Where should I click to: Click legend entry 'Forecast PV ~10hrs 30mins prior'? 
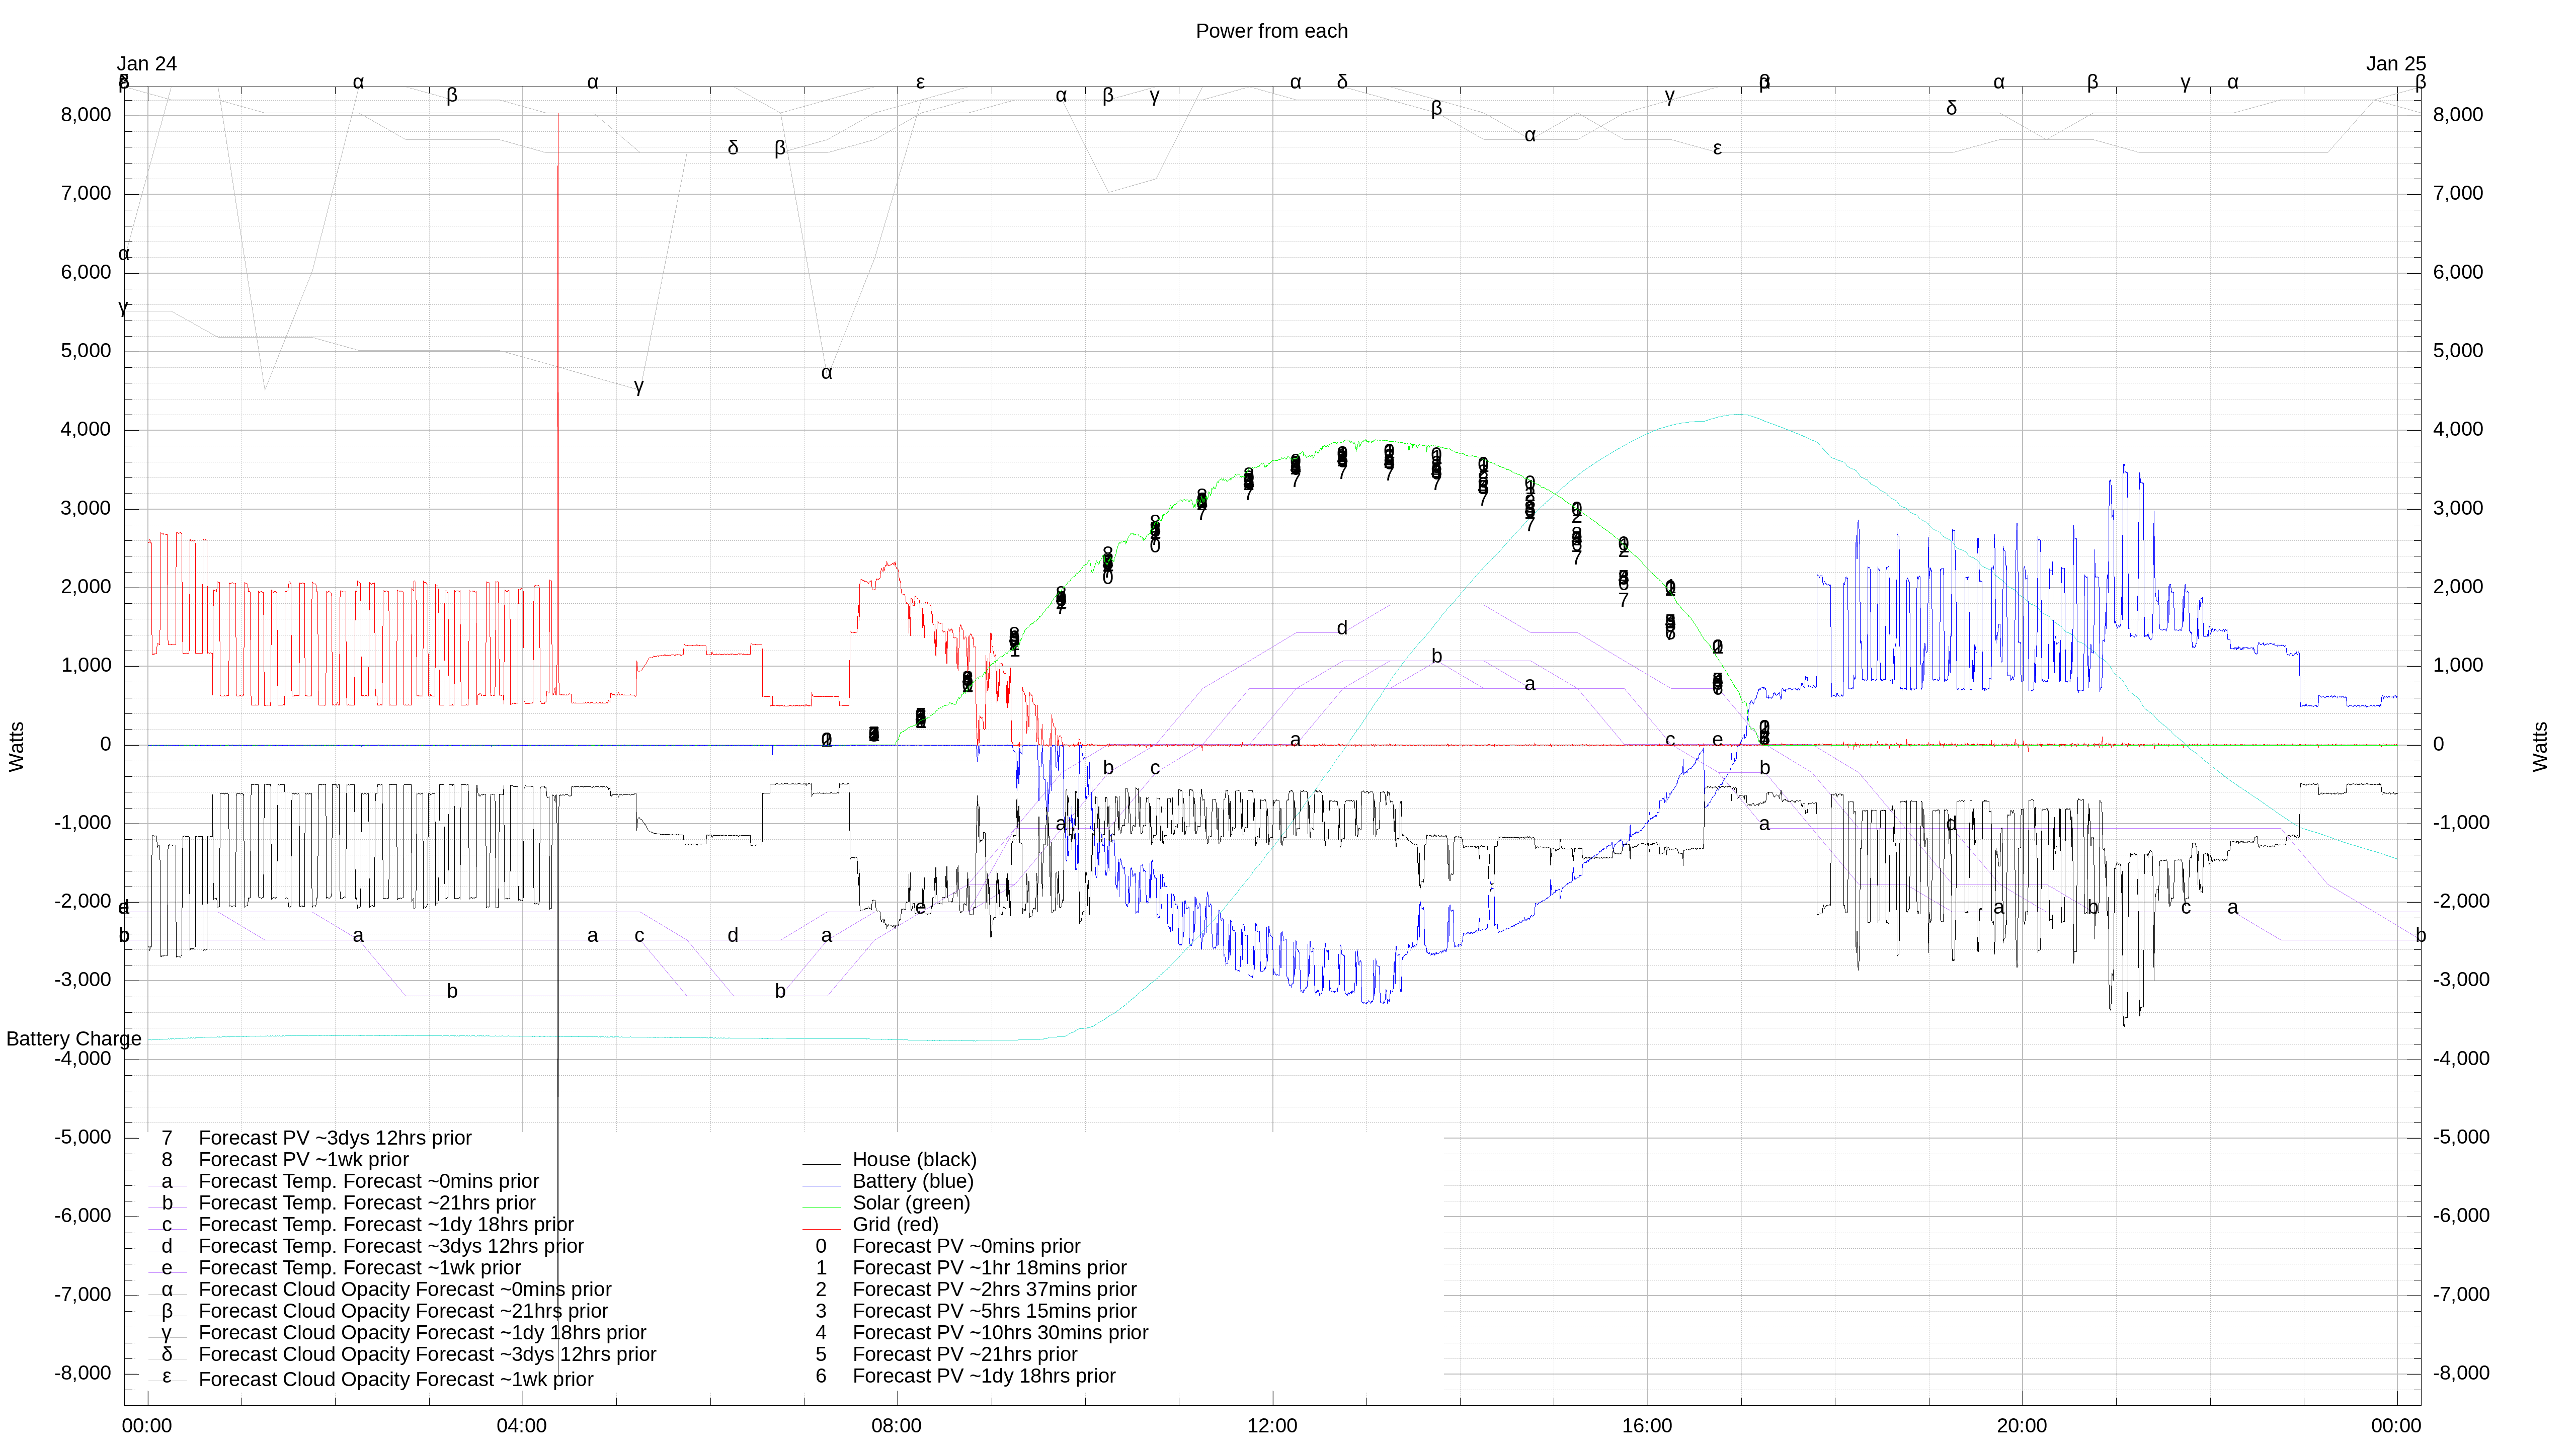[1000, 1333]
